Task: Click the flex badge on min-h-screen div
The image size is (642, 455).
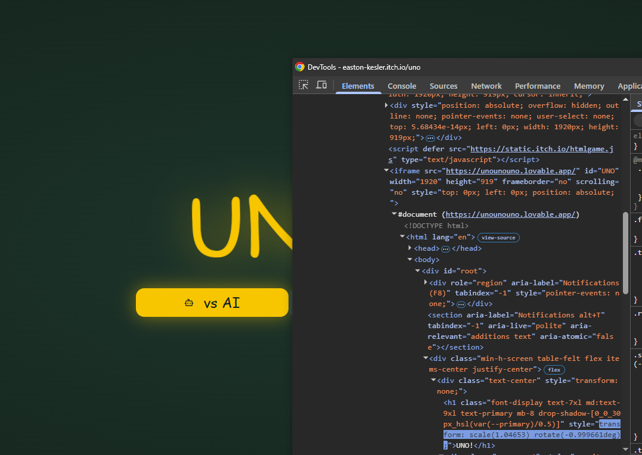Action: 554,370
